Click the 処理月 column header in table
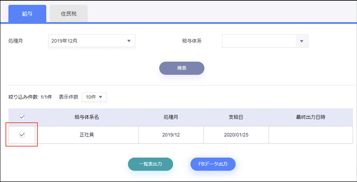 (171, 117)
